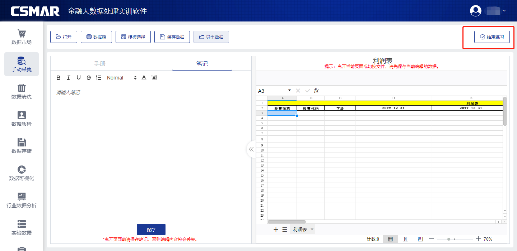
Task: Switch to the 手册 tab
Action: tap(100, 64)
